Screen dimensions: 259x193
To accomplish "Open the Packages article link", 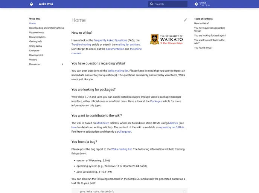I will click(x=156, y=101).
